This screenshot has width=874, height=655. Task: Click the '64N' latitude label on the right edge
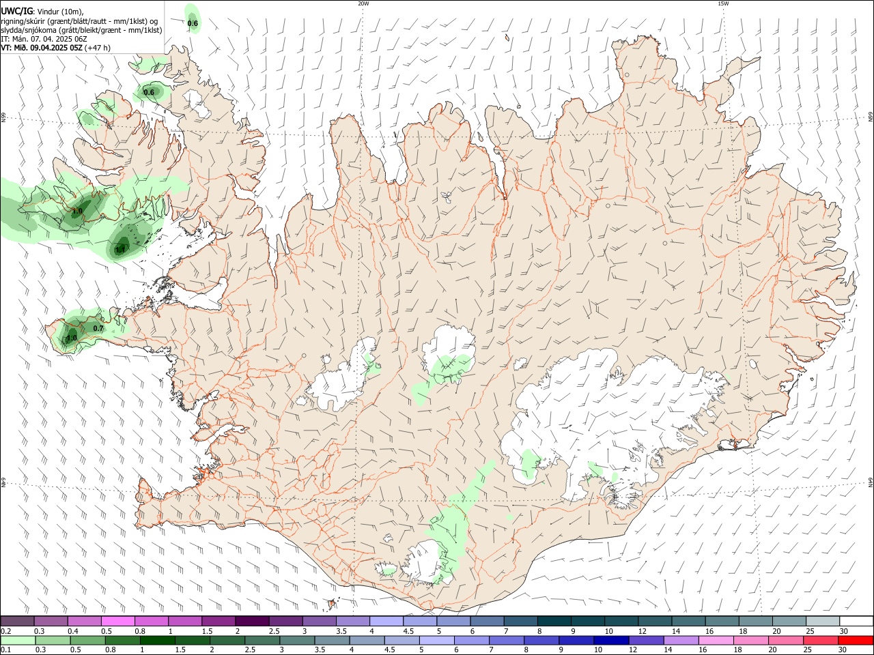(x=871, y=482)
